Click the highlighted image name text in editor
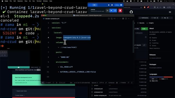 click(77, 38)
